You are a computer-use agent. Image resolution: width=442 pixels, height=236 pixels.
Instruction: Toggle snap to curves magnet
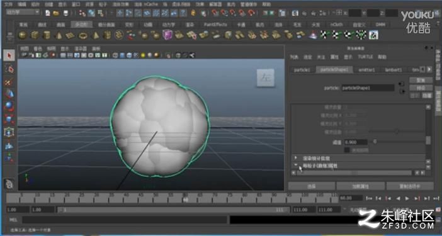[x=224, y=13]
